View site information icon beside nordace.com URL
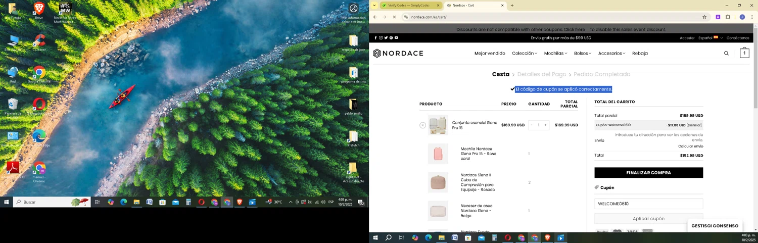The width and height of the screenshot is (758, 243). coord(406,17)
